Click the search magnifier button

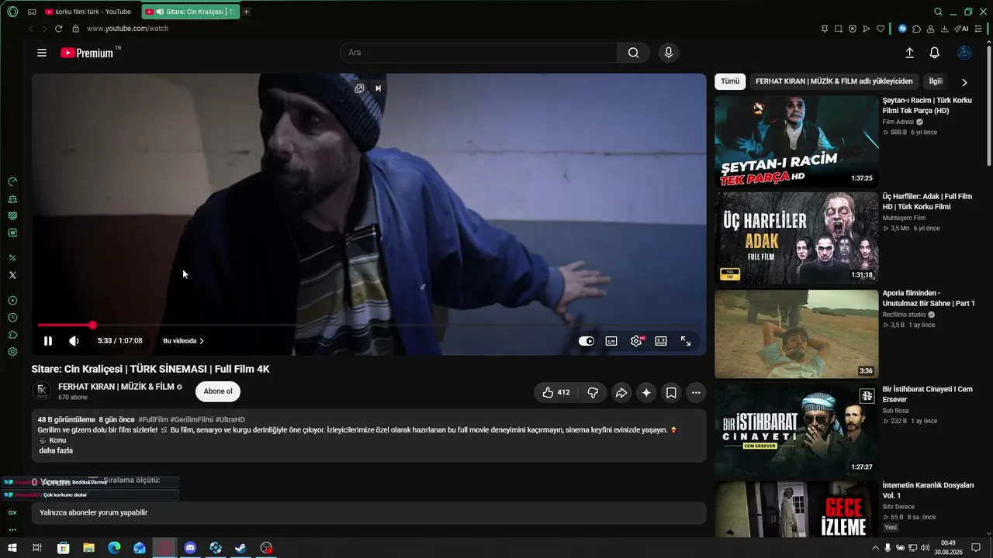(x=634, y=53)
